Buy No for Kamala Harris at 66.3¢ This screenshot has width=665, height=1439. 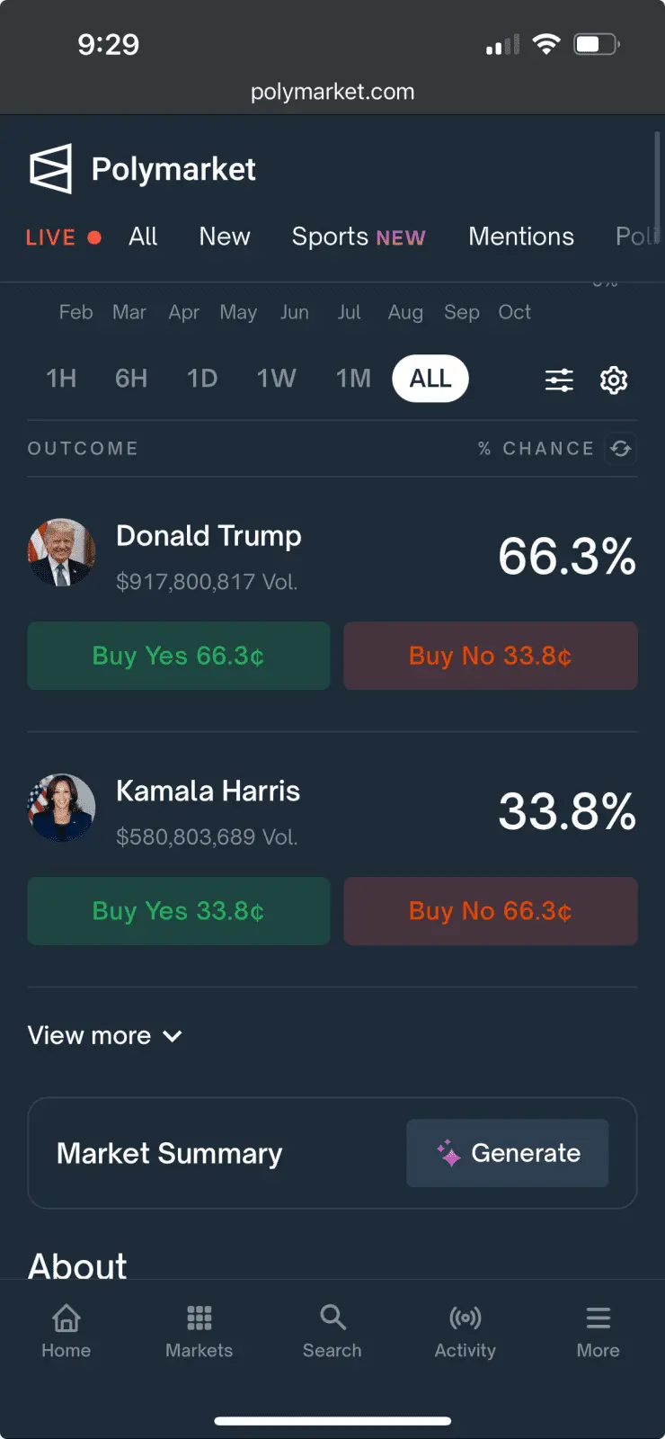491,911
